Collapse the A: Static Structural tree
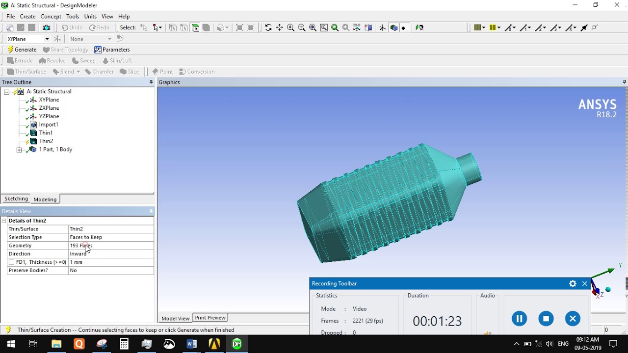628x353 pixels. tap(6, 92)
